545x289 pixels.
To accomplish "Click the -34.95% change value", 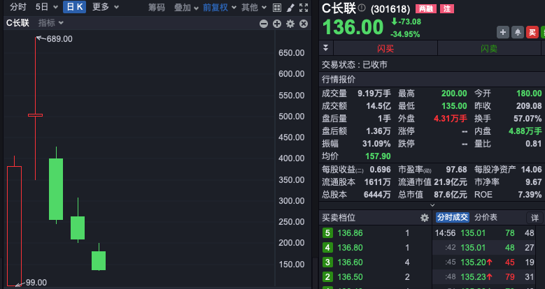I will coord(405,34).
